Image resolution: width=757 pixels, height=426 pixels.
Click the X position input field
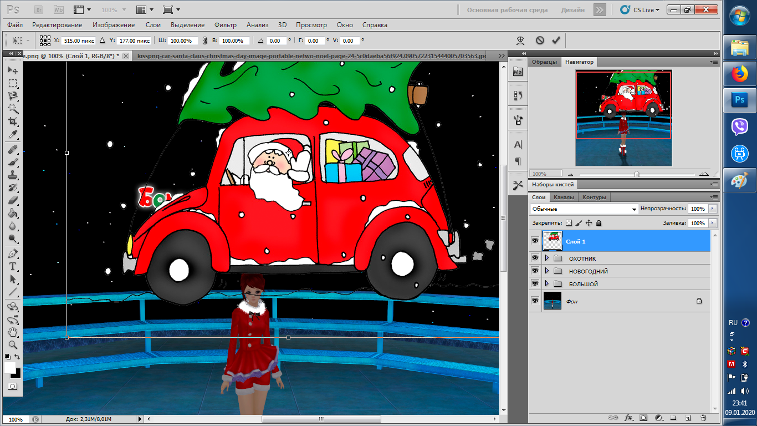click(x=79, y=40)
